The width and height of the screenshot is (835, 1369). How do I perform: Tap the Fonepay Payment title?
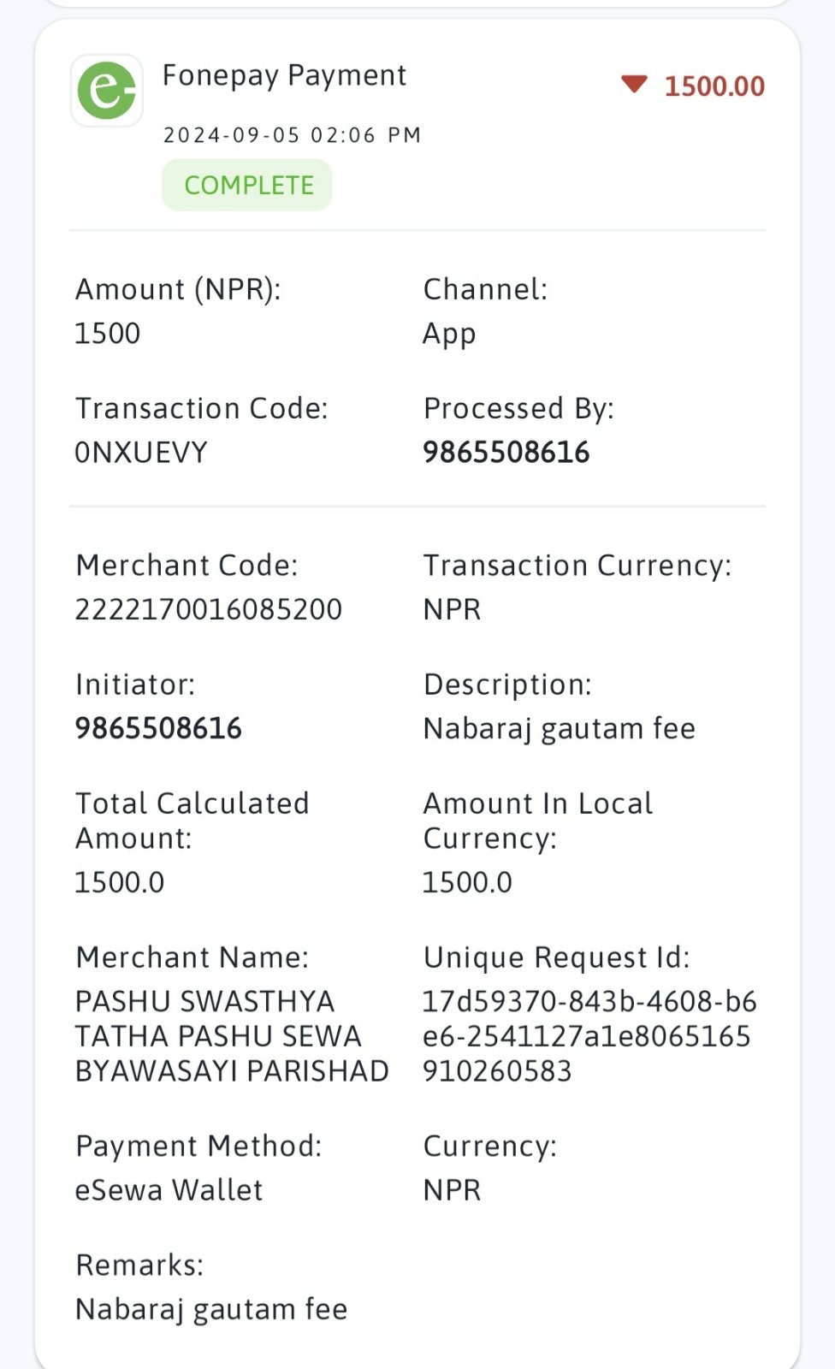click(284, 75)
